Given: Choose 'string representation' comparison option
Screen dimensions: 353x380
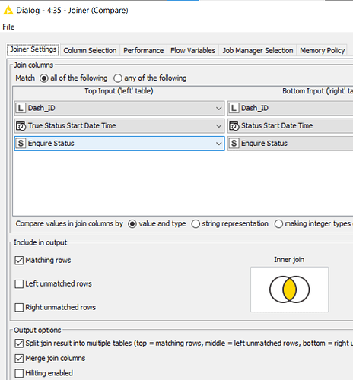Looking at the screenshot, I should [x=196, y=224].
